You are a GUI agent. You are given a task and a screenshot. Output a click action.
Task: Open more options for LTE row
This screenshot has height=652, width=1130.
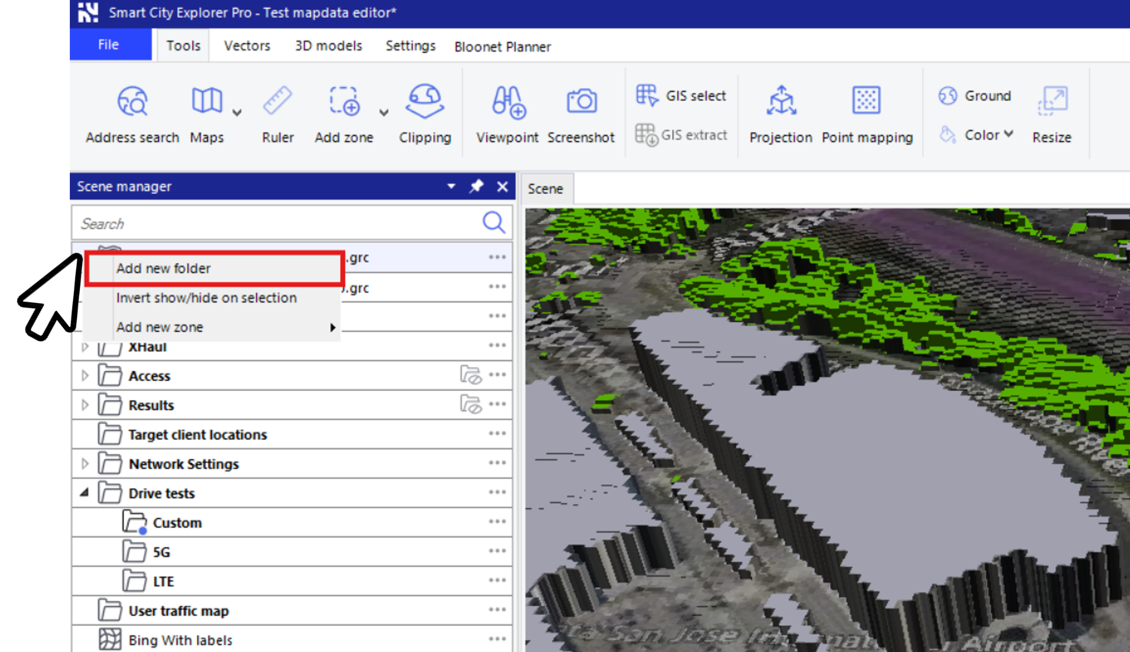[497, 580]
